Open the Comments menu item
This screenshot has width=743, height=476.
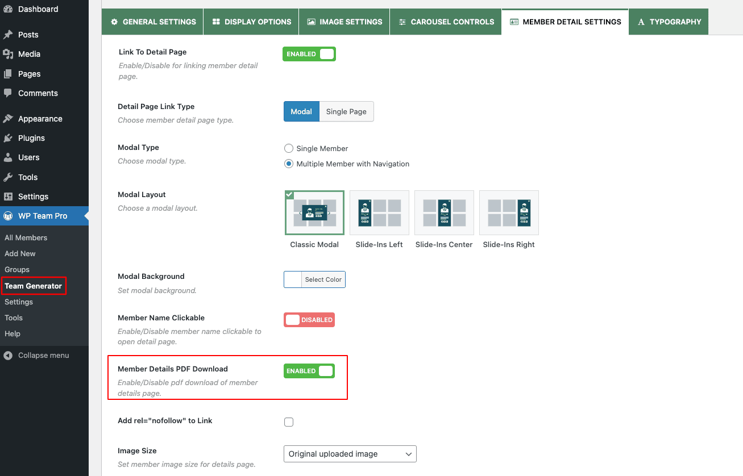click(44, 93)
